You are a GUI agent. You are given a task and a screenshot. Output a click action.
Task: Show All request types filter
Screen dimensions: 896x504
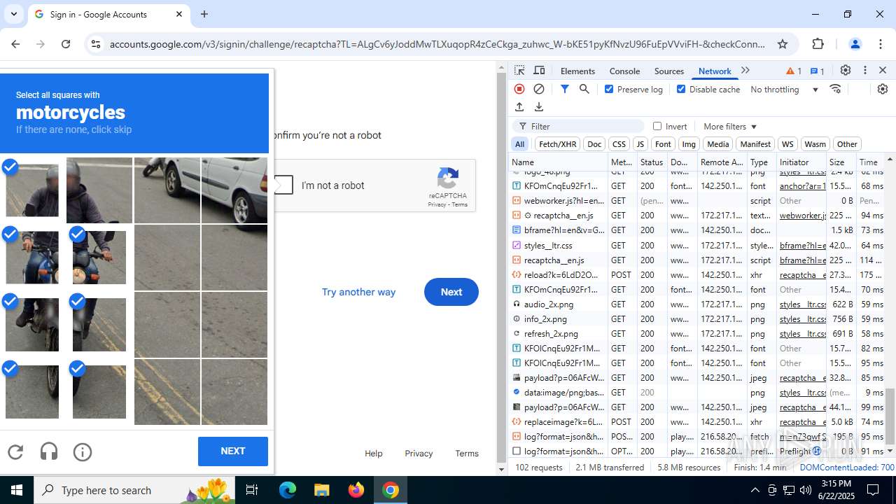tap(519, 144)
